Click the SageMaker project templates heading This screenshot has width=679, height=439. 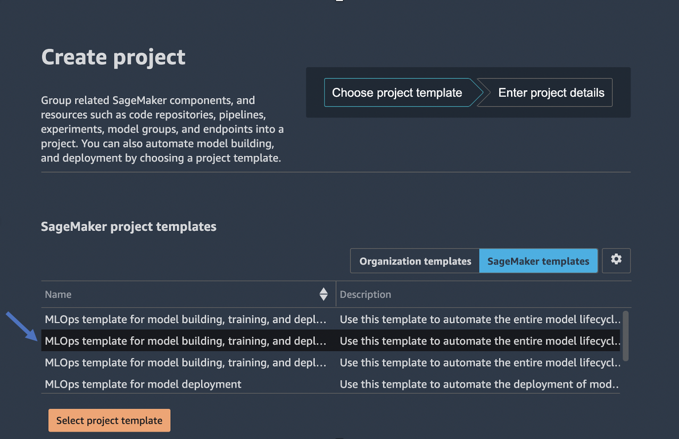tap(129, 227)
